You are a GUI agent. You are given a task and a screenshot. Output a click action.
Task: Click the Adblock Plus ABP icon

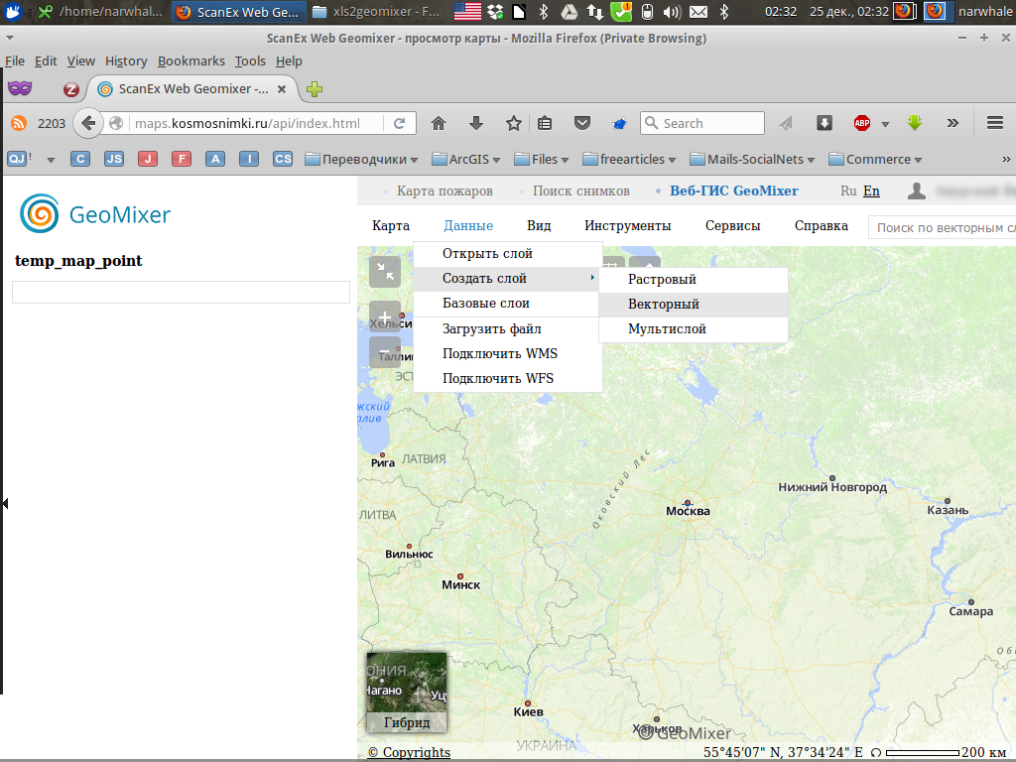point(862,123)
